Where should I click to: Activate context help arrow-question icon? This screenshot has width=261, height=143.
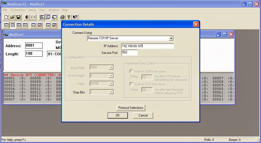pyautogui.click(x=75, y=17)
